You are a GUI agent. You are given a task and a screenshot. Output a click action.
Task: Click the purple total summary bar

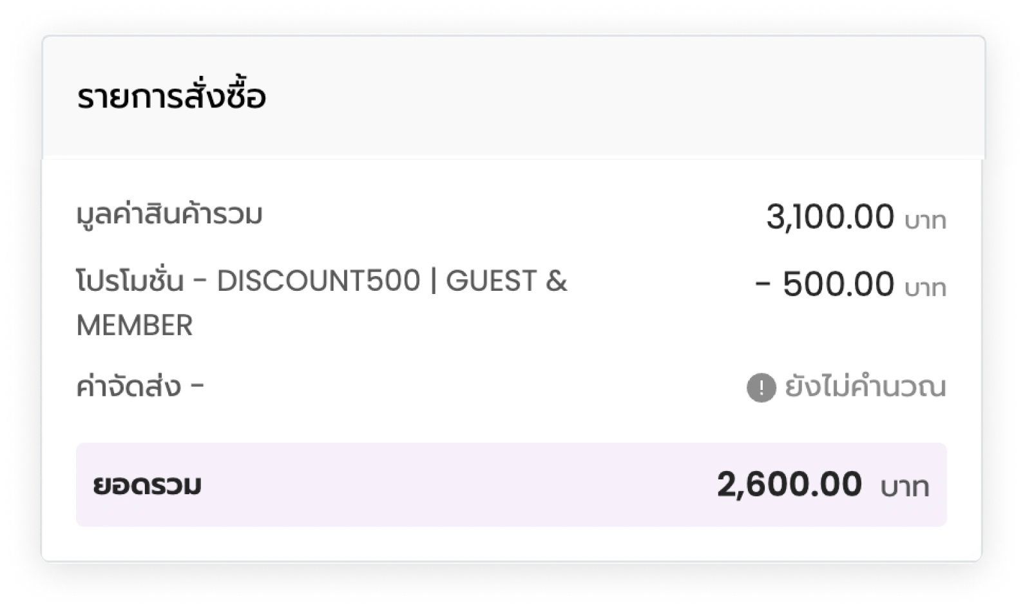click(512, 484)
